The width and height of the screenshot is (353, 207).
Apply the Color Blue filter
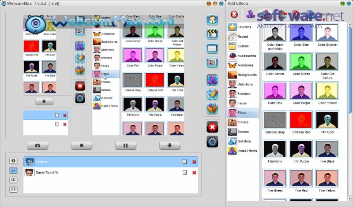301,33
